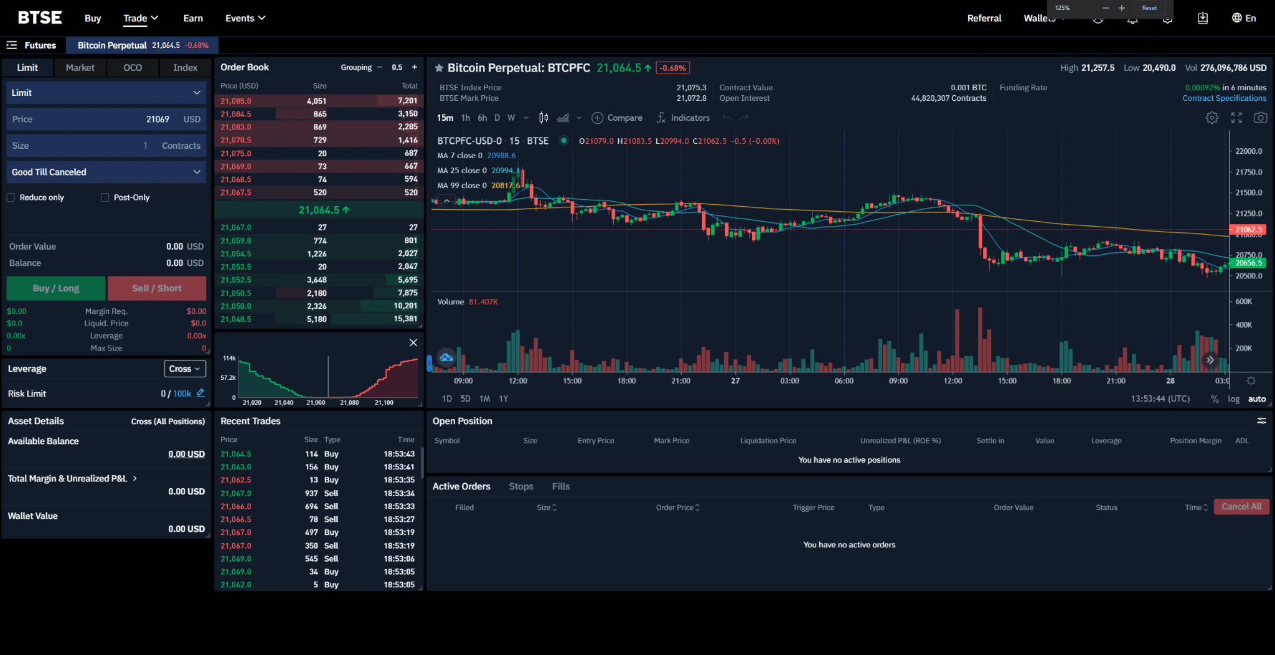Image resolution: width=1275 pixels, height=655 pixels.
Task: Select the Bitcoin Perpetual market tab
Action: 143,45
